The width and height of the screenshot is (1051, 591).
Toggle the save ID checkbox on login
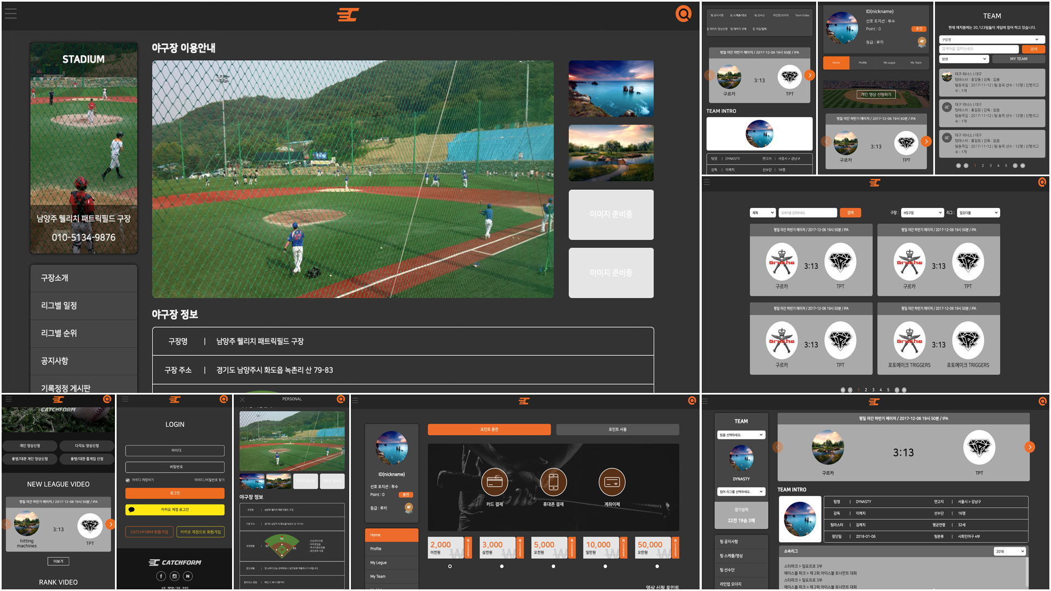pos(128,480)
